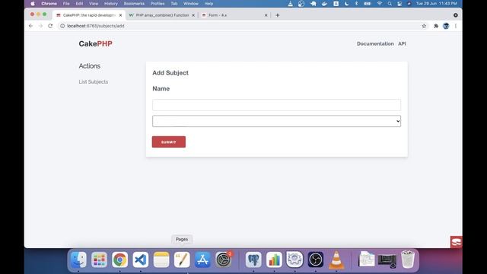Click the browser forward arrow
The width and height of the screenshot is (487, 274).
[40, 26]
